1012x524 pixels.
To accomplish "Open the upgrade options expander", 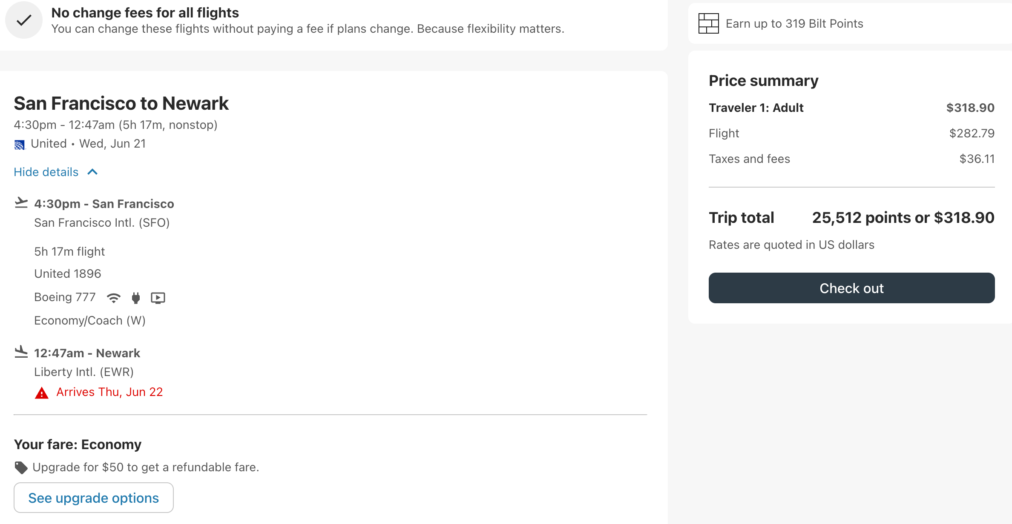I will tap(93, 497).
